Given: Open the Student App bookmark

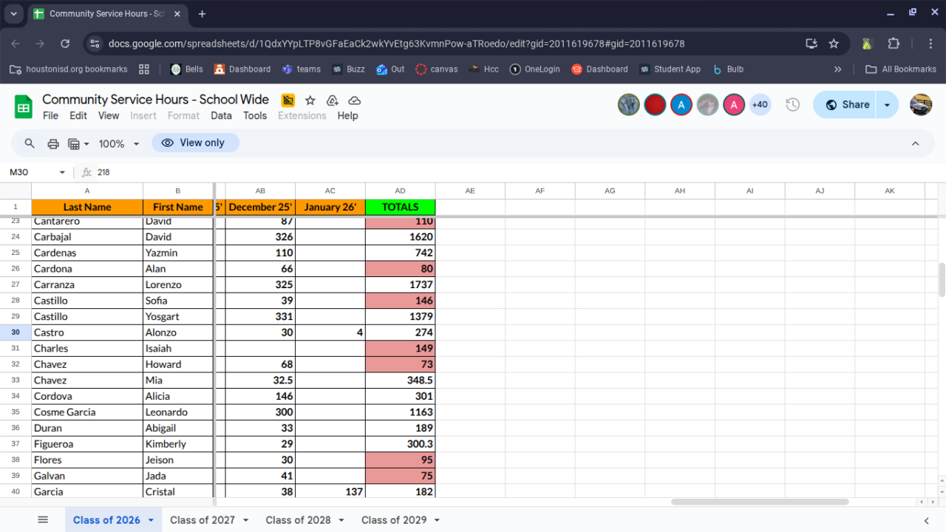Looking at the screenshot, I should pos(670,69).
